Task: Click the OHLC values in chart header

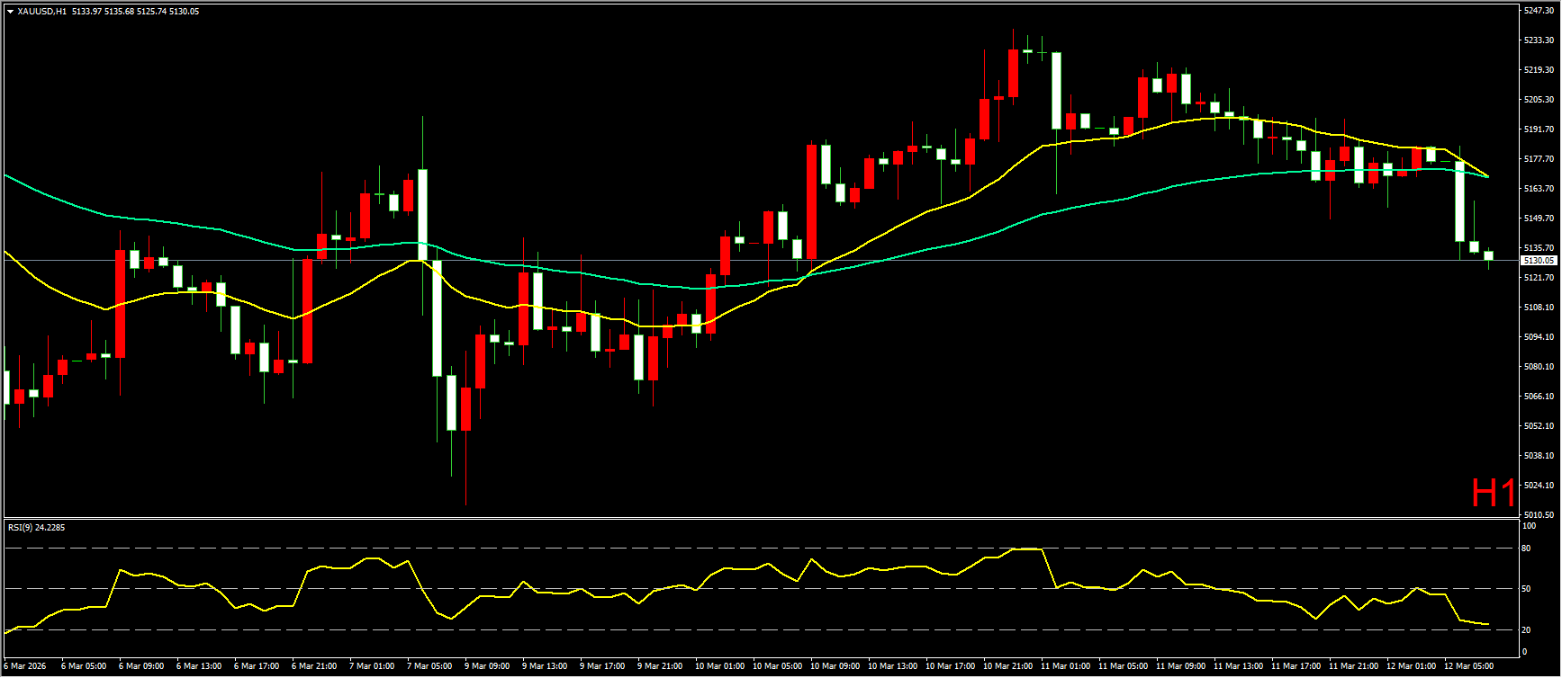Action: (135, 12)
